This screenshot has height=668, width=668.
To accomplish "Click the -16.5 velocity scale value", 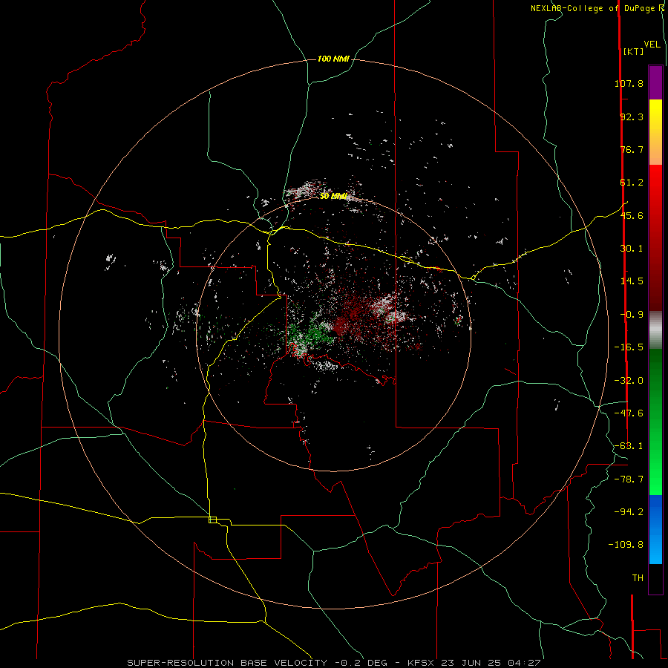I will [629, 347].
